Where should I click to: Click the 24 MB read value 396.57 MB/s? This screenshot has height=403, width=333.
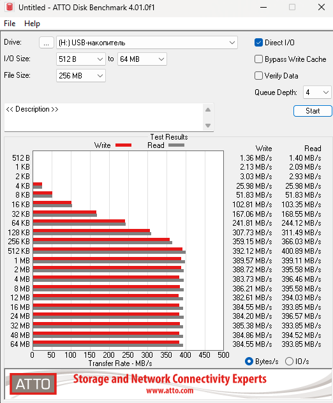301,316
